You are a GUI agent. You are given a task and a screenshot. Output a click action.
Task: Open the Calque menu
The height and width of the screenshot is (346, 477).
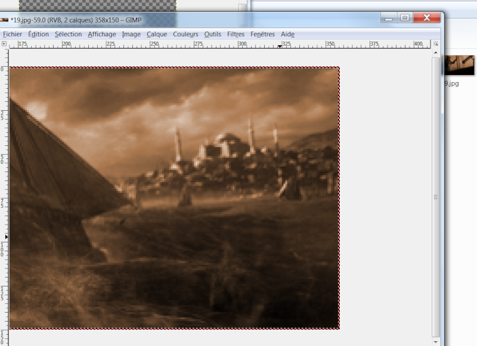point(157,34)
